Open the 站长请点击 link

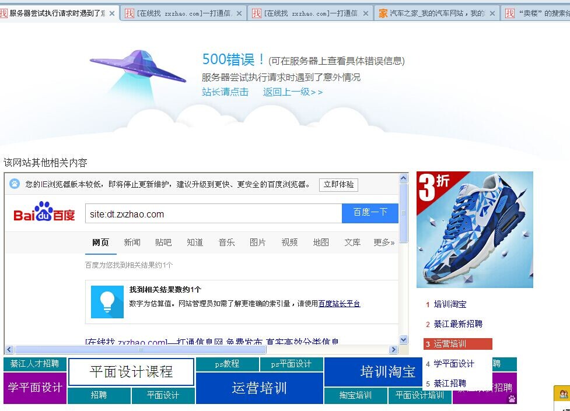[225, 92]
